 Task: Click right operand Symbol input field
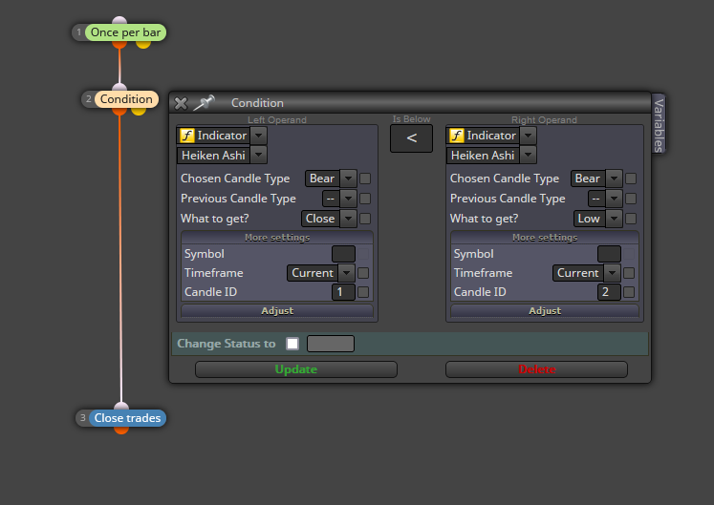click(609, 254)
